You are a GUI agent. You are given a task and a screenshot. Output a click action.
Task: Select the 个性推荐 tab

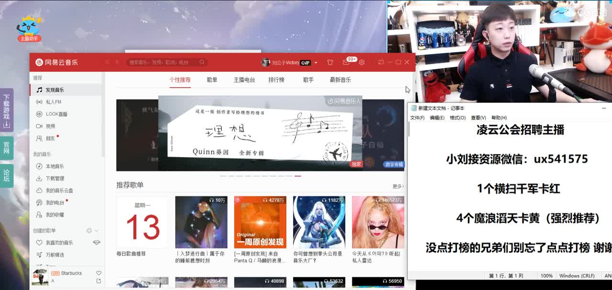180,80
